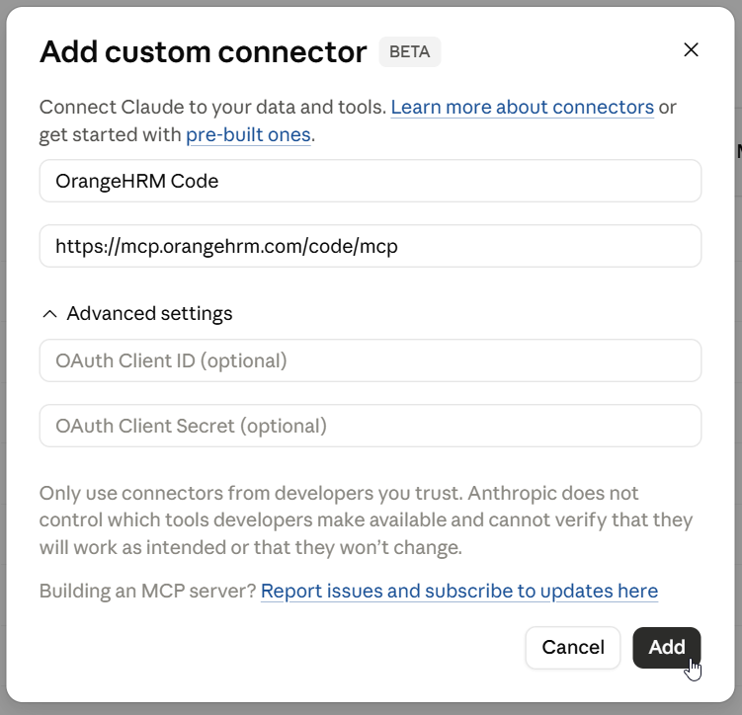Follow the pre-built ones link
Image resolution: width=742 pixels, height=715 pixels.
tap(248, 134)
